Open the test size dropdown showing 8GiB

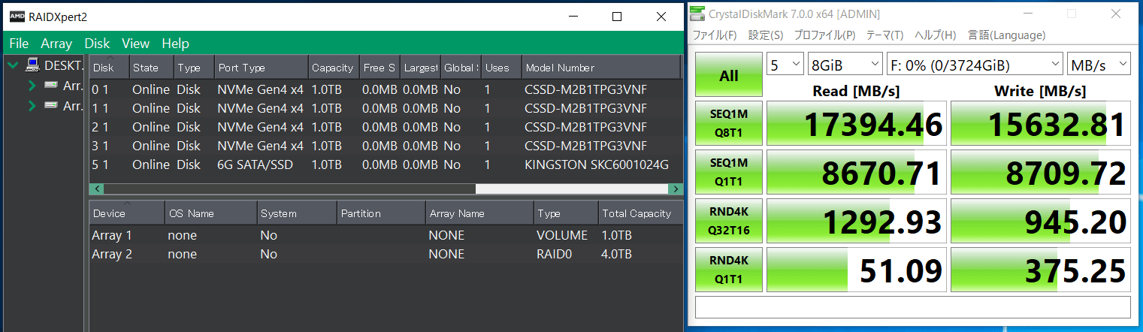pos(845,65)
